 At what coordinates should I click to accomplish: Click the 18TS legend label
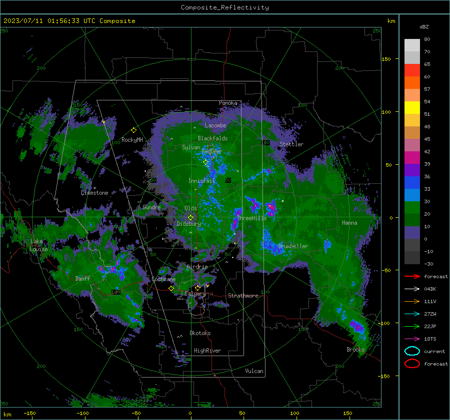point(430,339)
